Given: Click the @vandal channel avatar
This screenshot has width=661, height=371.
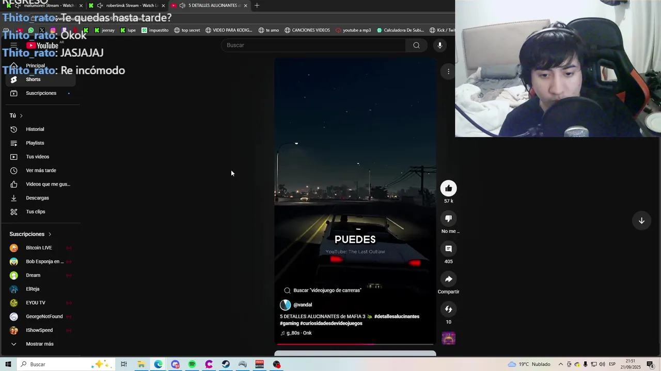Looking at the screenshot, I should [285, 305].
